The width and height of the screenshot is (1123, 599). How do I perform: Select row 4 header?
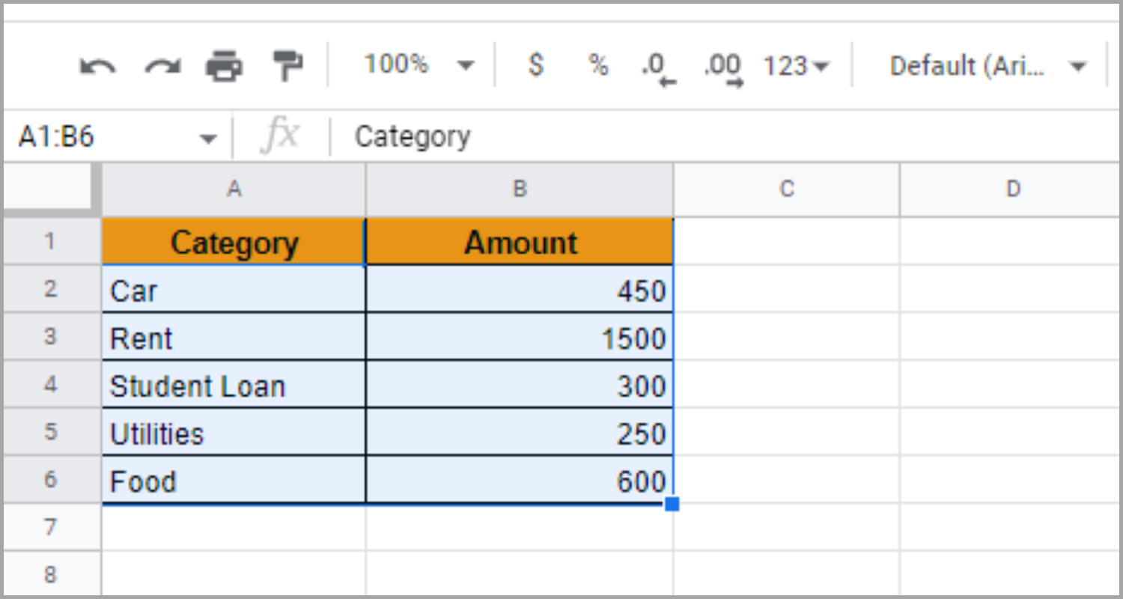50,386
